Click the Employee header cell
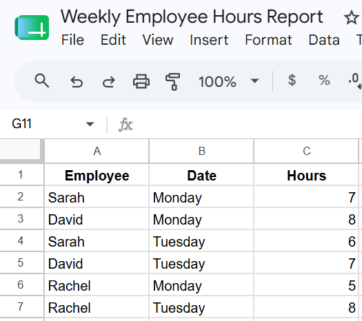The width and height of the screenshot is (362, 321). click(97, 174)
